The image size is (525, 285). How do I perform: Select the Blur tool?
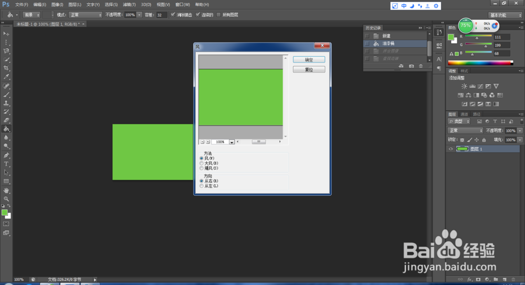click(x=6, y=138)
